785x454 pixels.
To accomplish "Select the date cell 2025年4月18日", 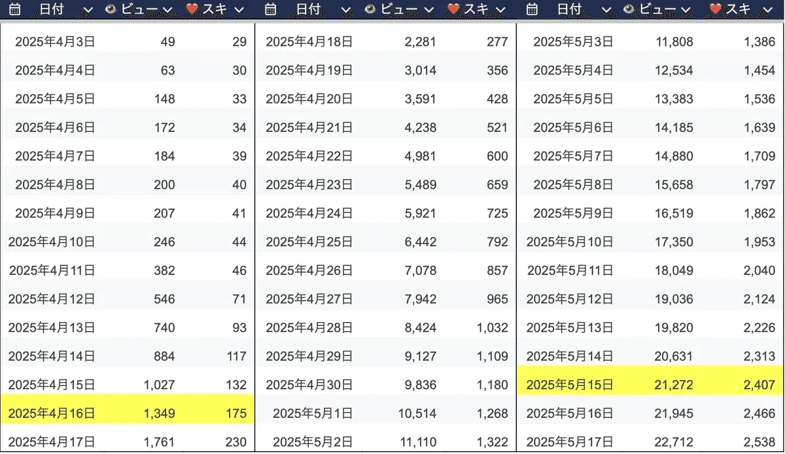I will 309,42.
